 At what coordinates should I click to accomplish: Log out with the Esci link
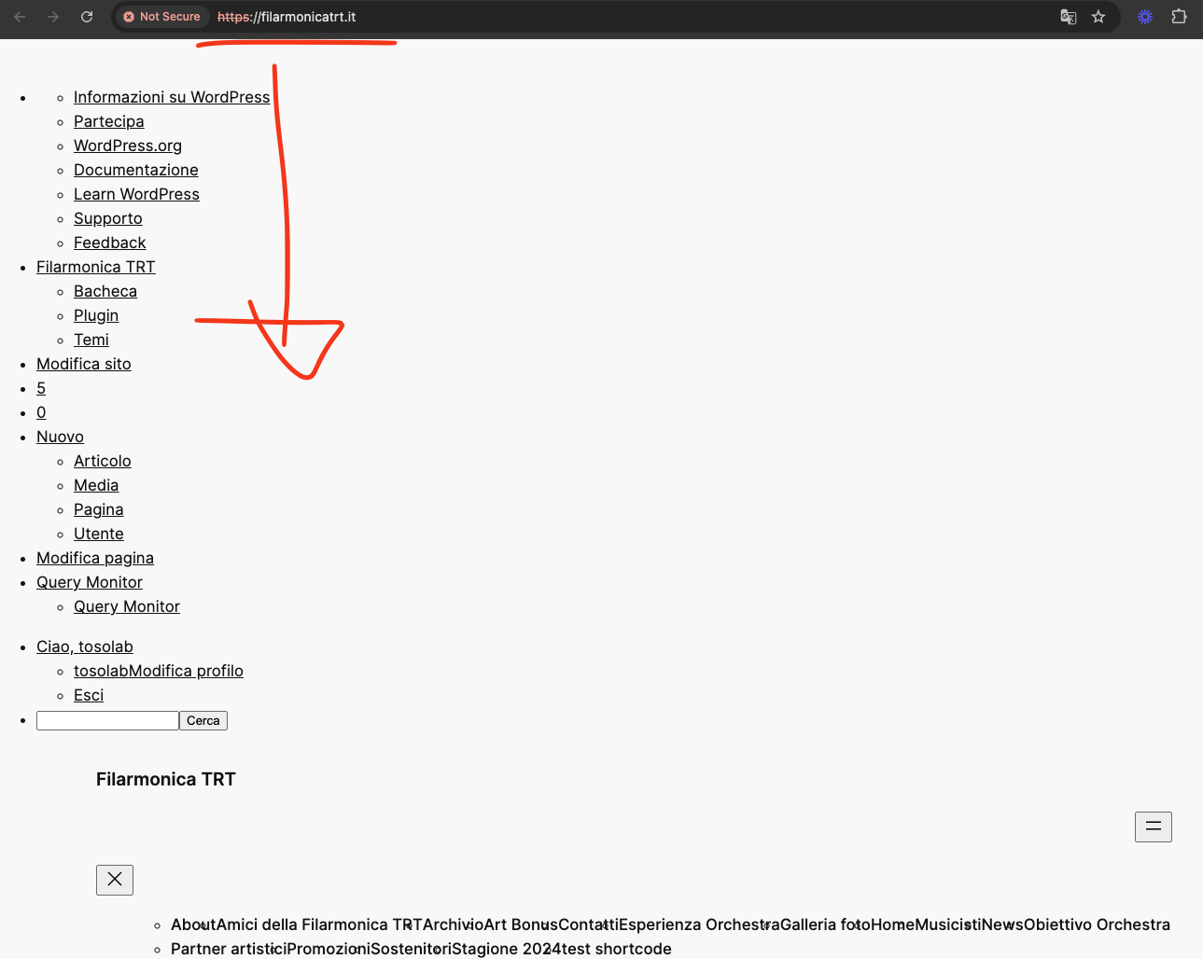click(x=89, y=695)
